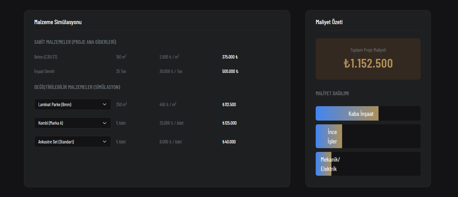Click the Kaba İnşaat cost bar
This screenshot has width=458, height=197.
coord(347,113)
